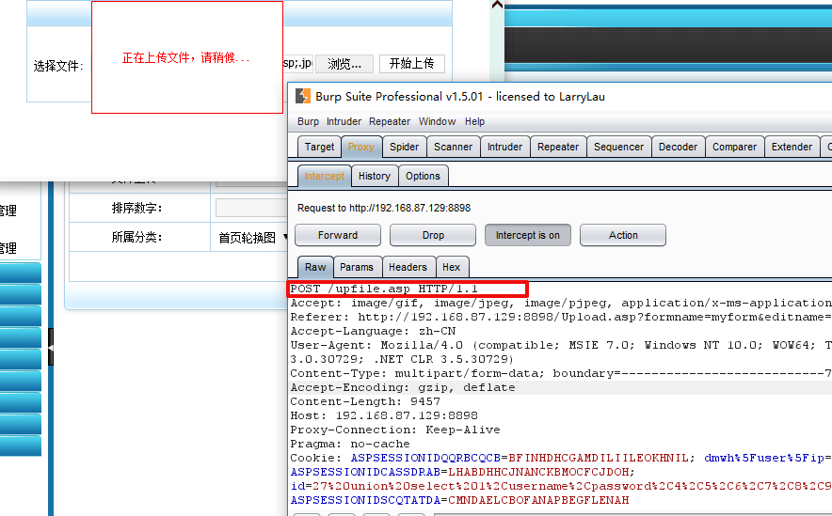The image size is (832, 516).
Task: Show the Raw request view
Action: (315, 267)
